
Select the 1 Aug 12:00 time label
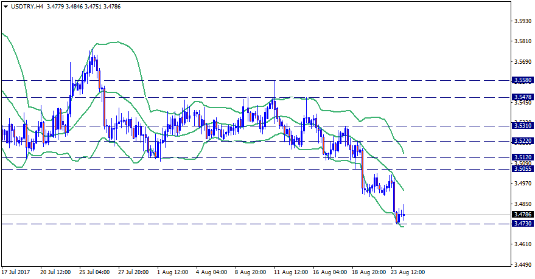171,272
